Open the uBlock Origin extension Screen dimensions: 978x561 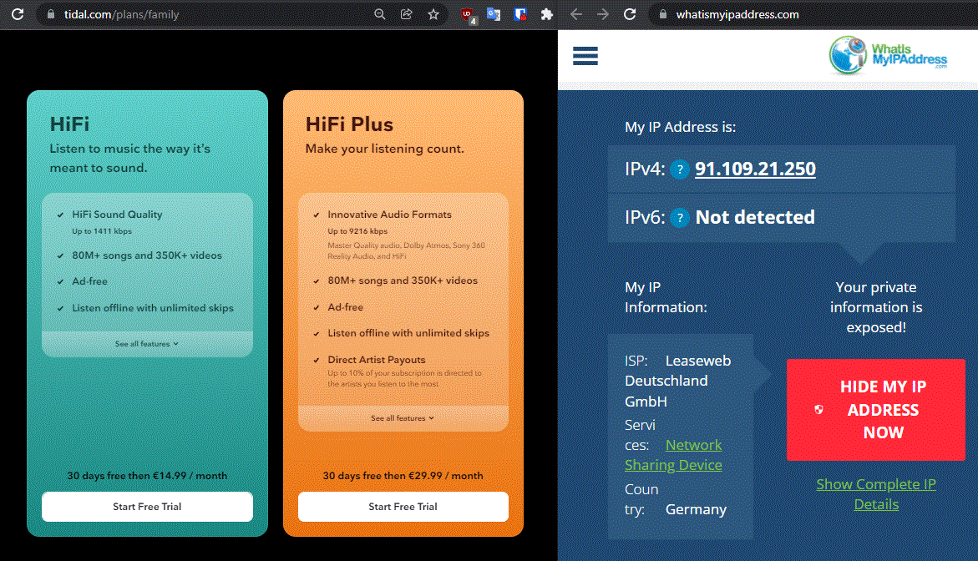coord(467,15)
